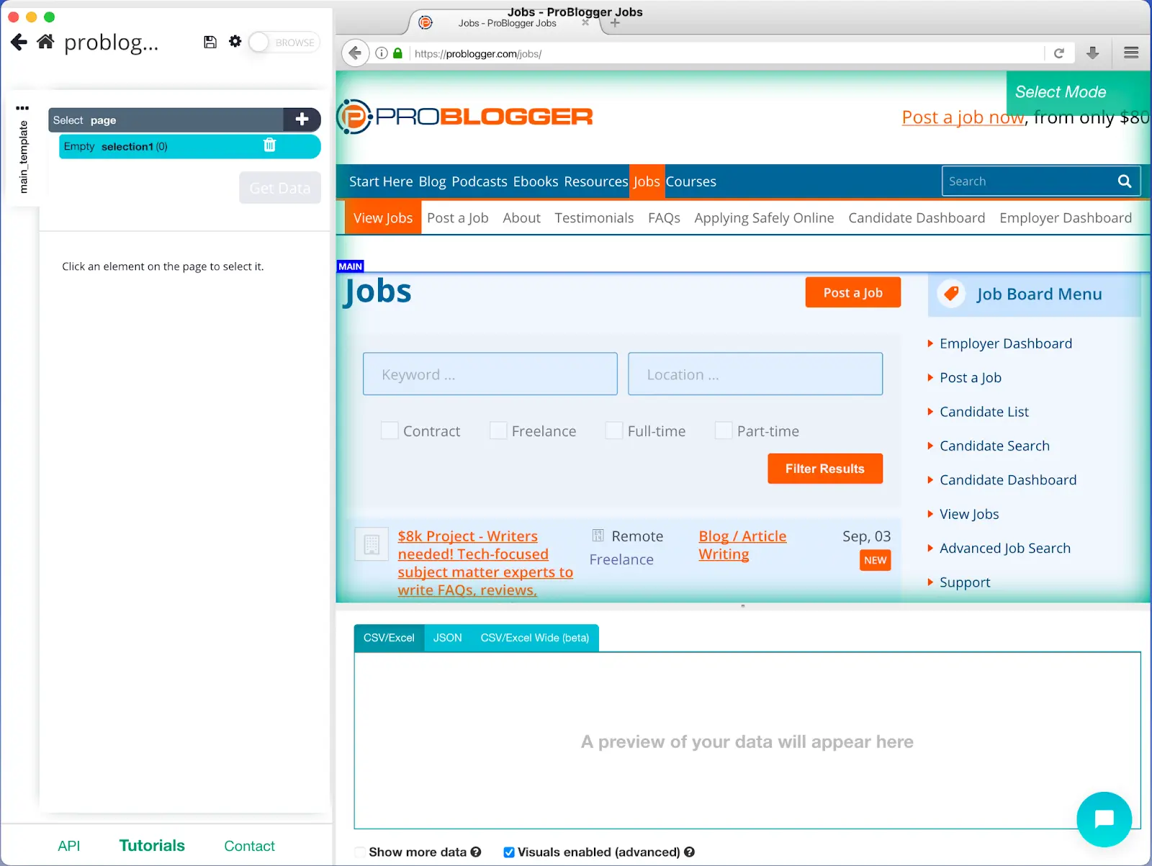Click the search magnifier in the ProBlogger search bar
The height and width of the screenshot is (866, 1152).
(x=1125, y=181)
